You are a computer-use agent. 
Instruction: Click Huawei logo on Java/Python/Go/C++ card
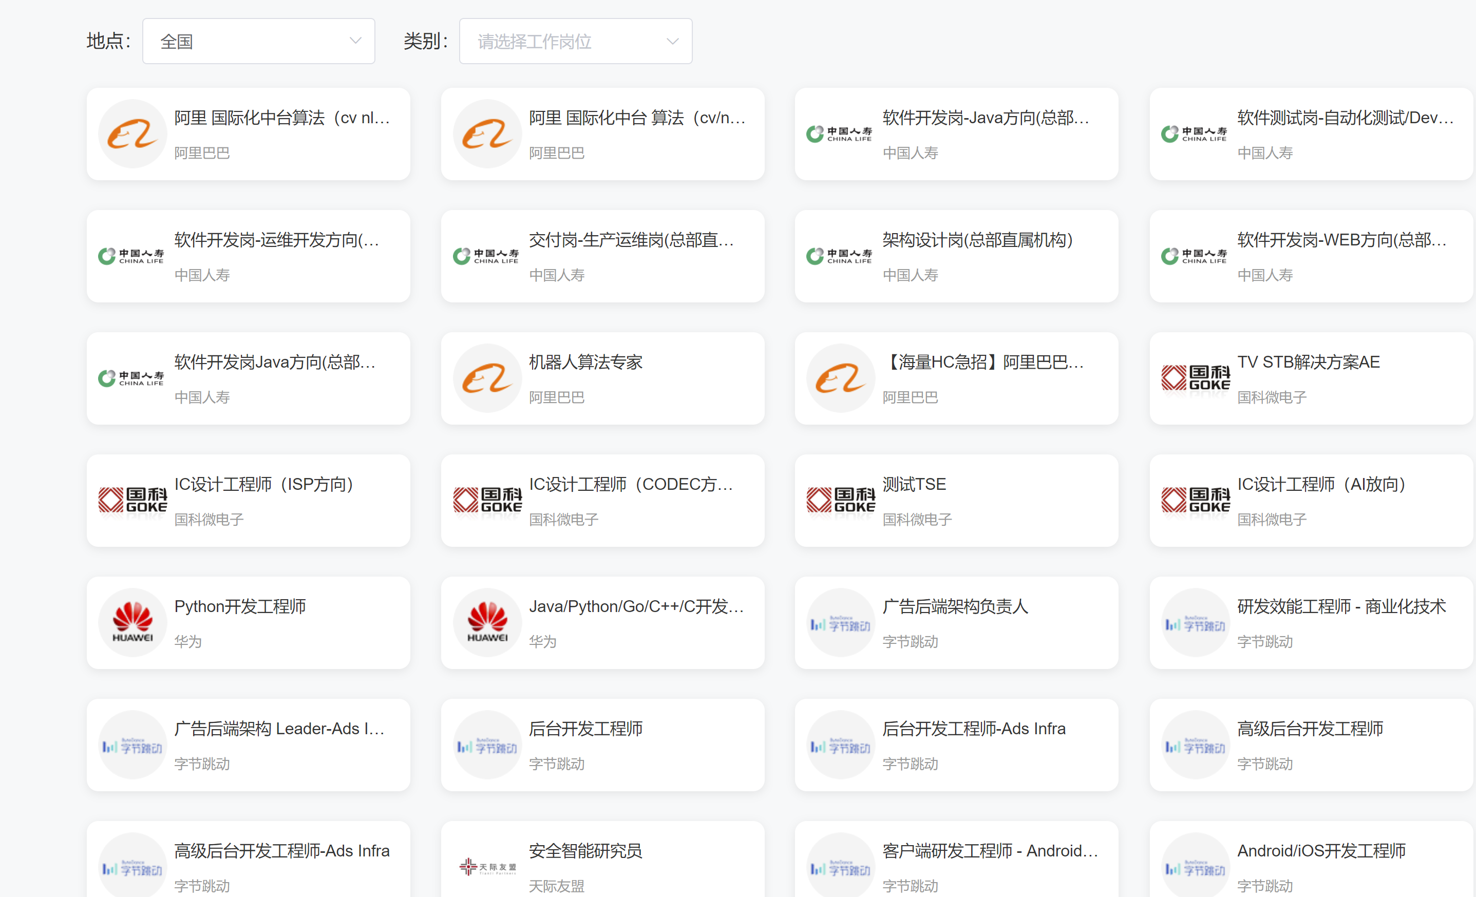[487, 622]
